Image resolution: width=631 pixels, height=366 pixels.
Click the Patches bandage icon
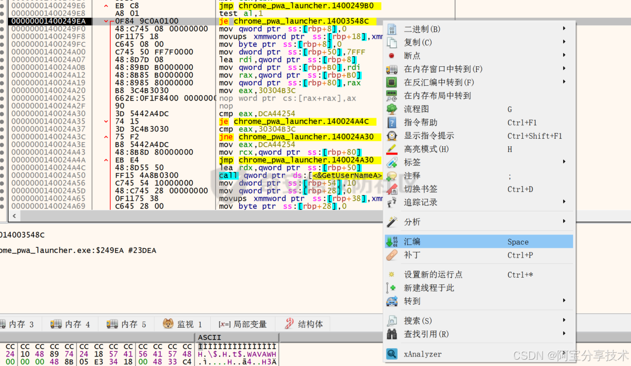coord(391,255)
